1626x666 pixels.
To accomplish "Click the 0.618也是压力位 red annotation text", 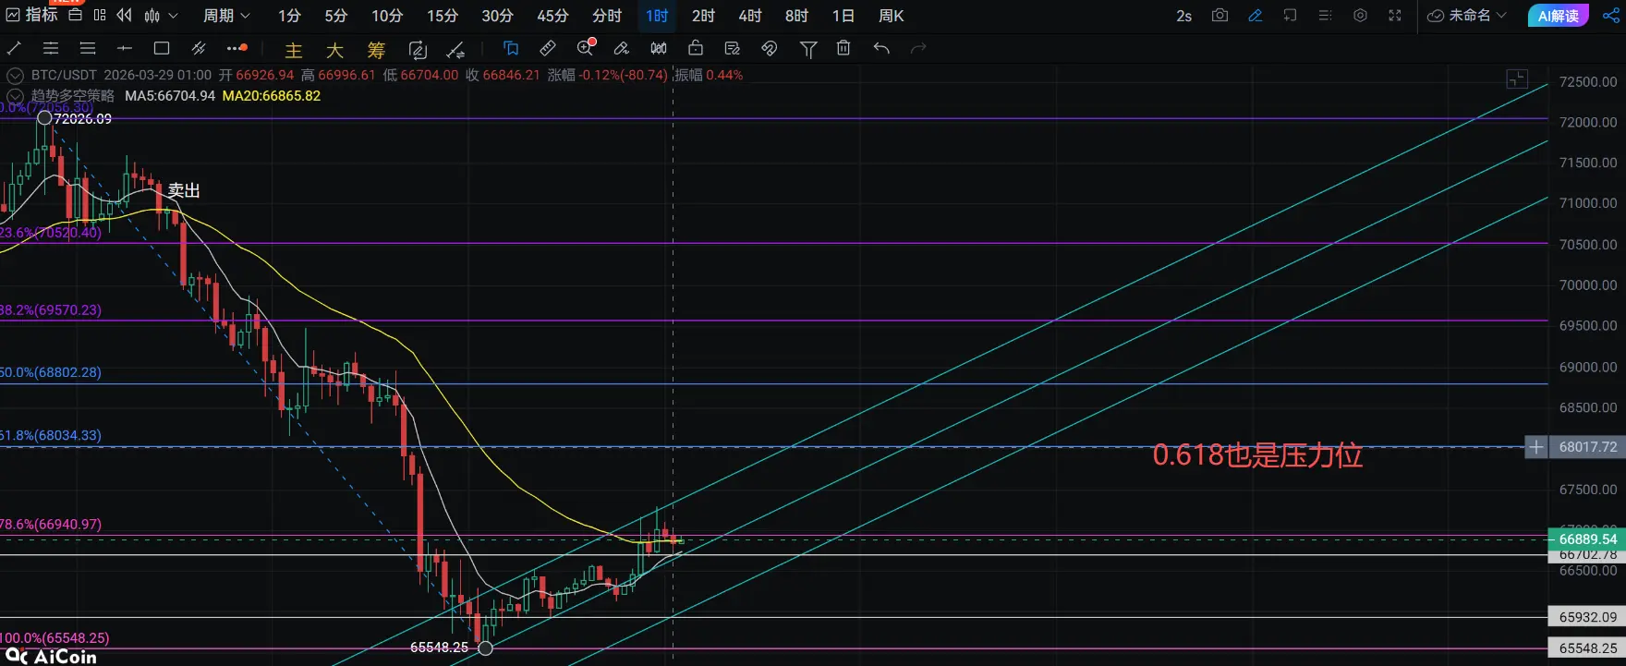I will point(1257,455).
